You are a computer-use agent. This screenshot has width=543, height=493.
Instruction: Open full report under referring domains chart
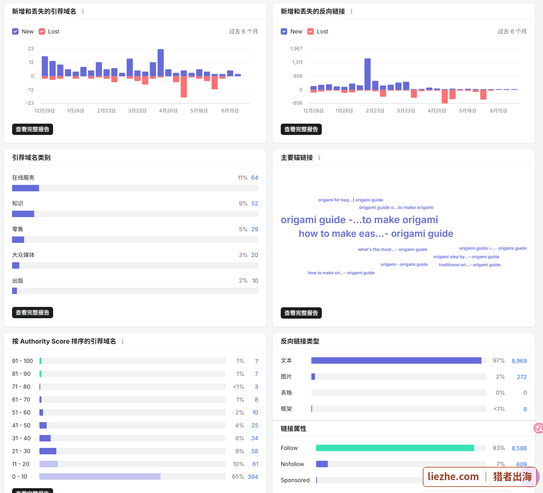pyautogui.click(x=33, y=129)
